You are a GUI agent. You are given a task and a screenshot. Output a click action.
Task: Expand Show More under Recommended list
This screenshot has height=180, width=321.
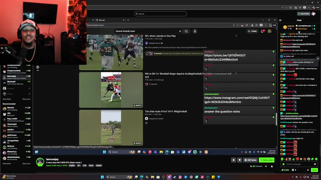click(7, 163)
